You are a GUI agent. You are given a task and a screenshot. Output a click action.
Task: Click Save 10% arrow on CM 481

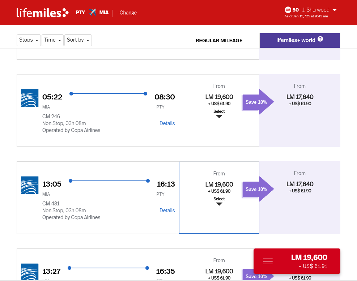coord(258,189)
